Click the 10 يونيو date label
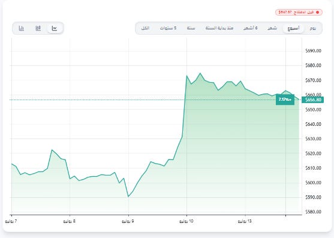The height and width of the screenshot is (238, 334). coord(186,221)
